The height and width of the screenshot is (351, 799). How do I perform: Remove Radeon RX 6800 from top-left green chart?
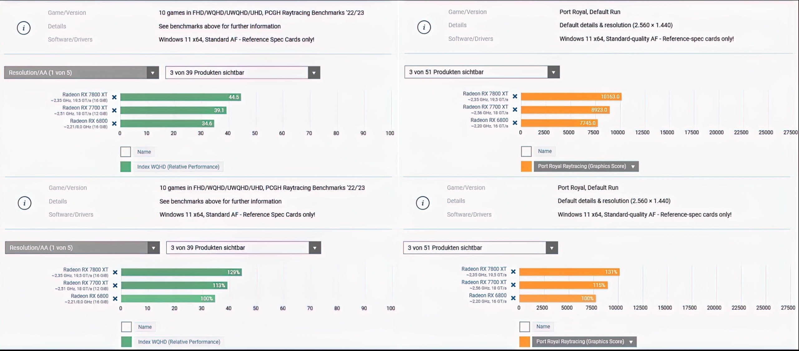114,124
